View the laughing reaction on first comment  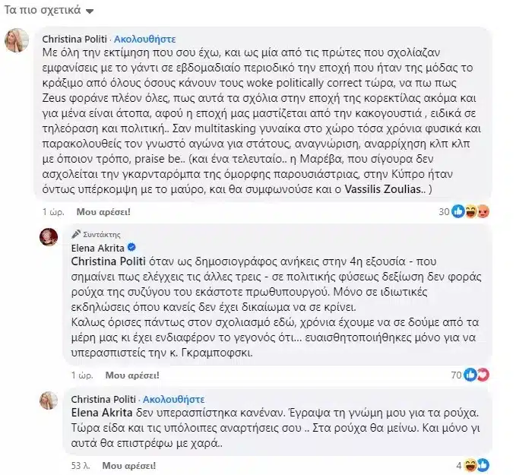coord(470,211)
